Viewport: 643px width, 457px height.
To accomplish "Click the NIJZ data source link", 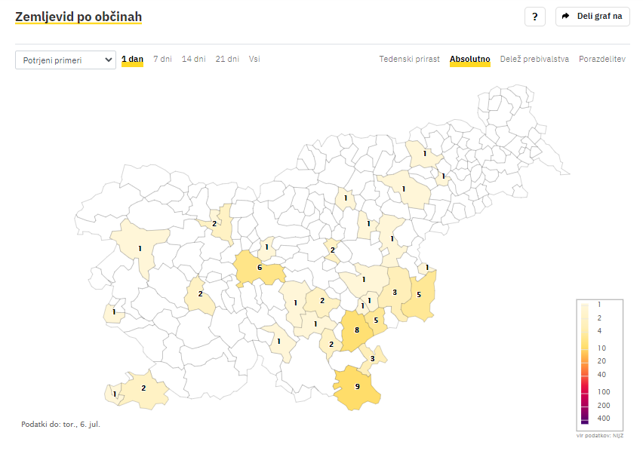I will (617, 436).
